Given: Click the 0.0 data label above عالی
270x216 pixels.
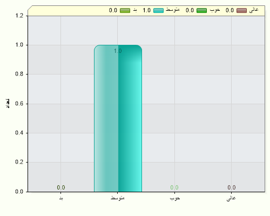Looking at the screenshot, I should (232, 187).
